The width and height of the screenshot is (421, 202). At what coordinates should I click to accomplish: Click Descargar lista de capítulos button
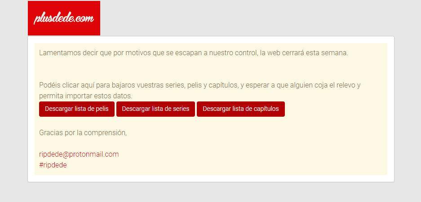241,109
